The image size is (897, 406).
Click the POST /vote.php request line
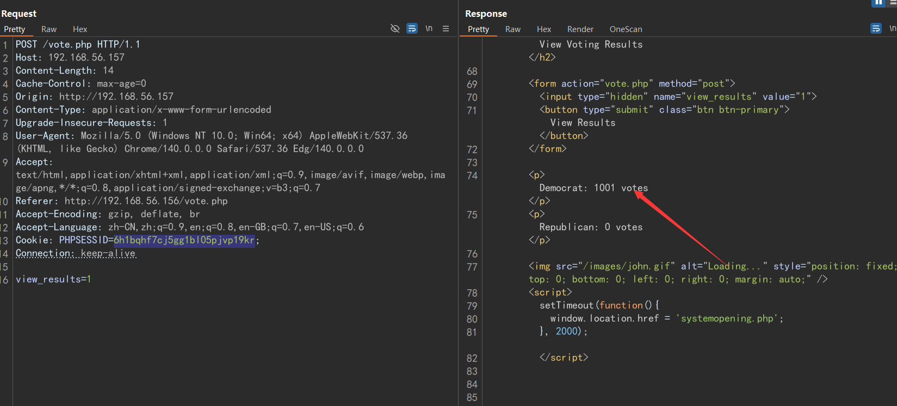point(78,45)
